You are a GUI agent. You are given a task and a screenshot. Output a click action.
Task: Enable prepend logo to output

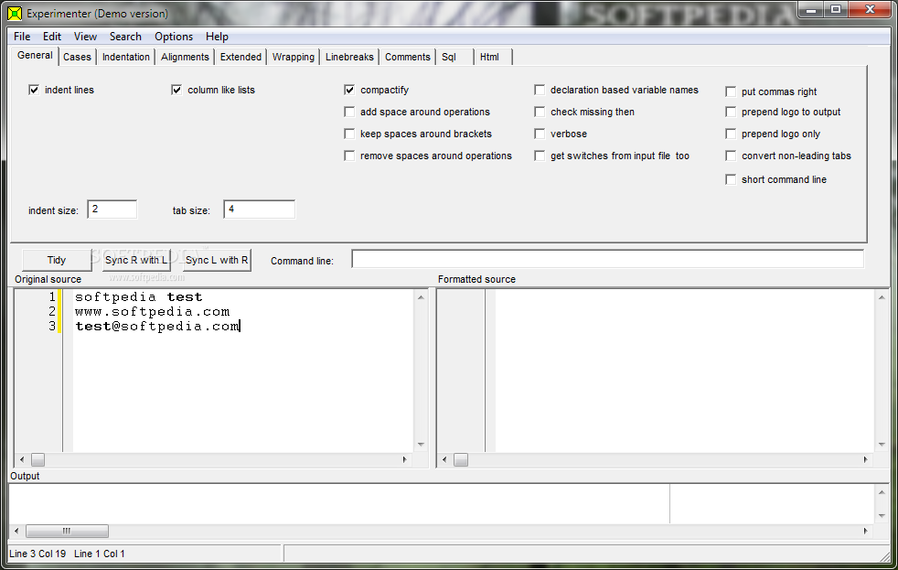pyautogui.click(x=731, y=112)
